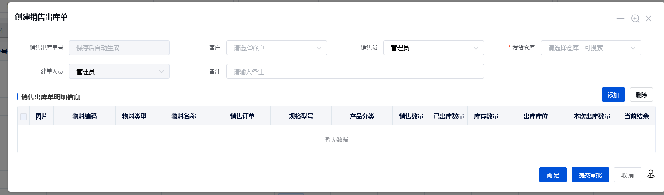Toggle the select-all checkbox in table header
This screenshot has width=664, height=195.
pos(23,116)
